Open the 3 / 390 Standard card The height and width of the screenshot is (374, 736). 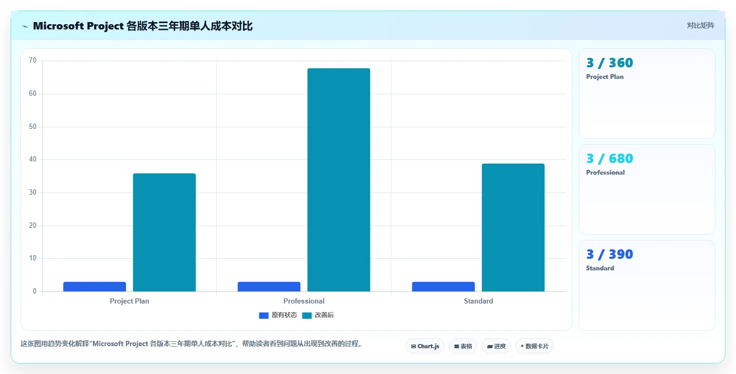click(x=647, y=286)
